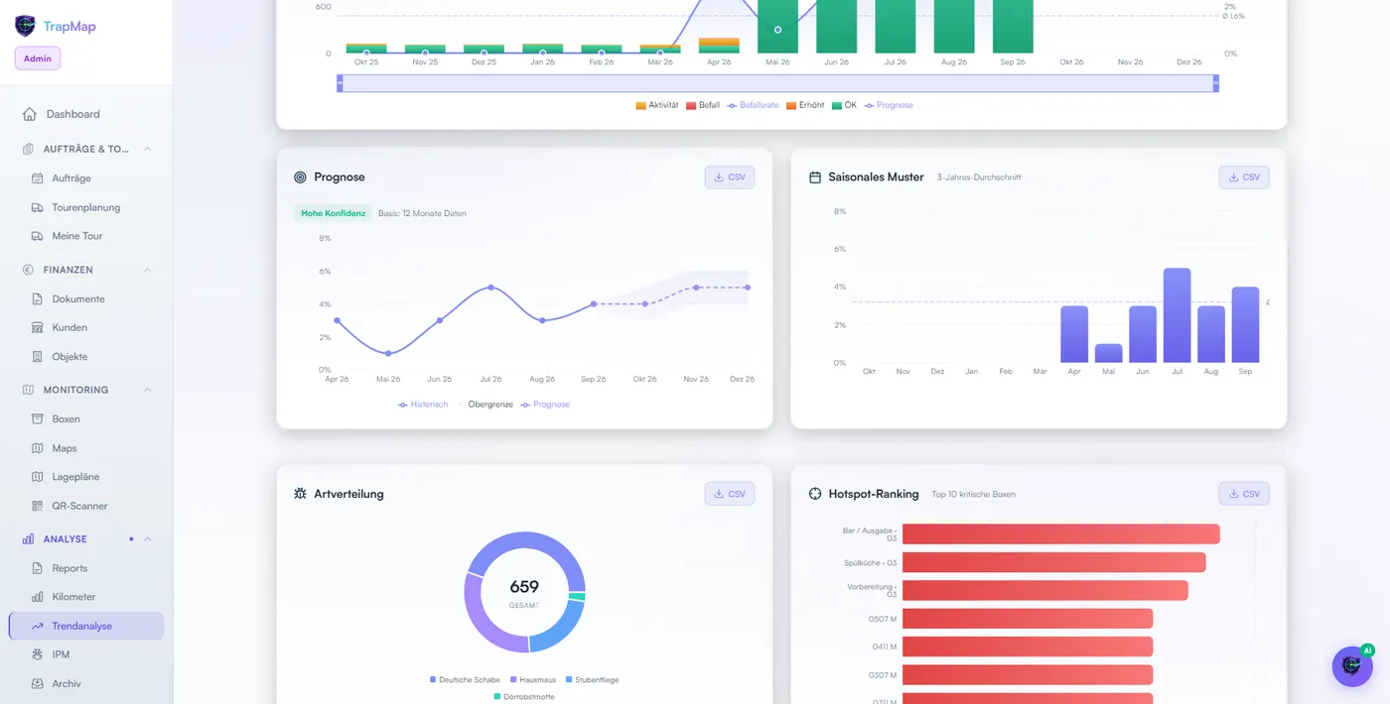Click the Admin role badge
Viewport: 1390px width, 704px height.
tap(38, 59)
